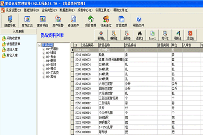Sort by the 货品编码 column header

pyautogui.click(x=90, y=45)
